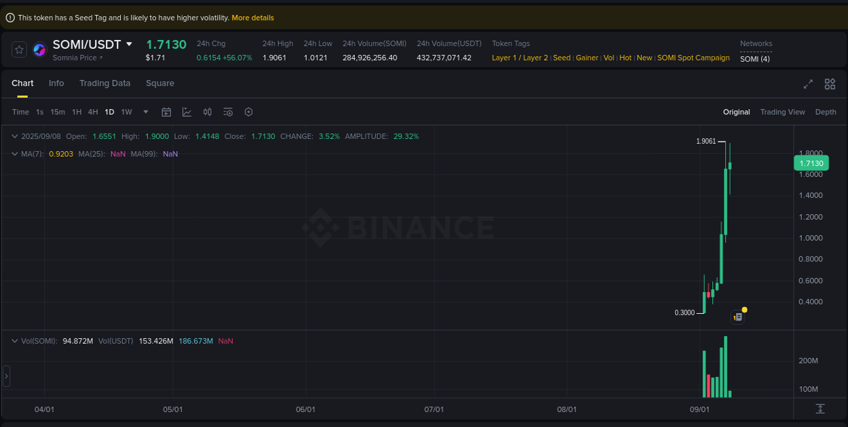Viewport: 848px width, 427px height.
Task: Open the indicator settings icon
Action: (228, 112)
